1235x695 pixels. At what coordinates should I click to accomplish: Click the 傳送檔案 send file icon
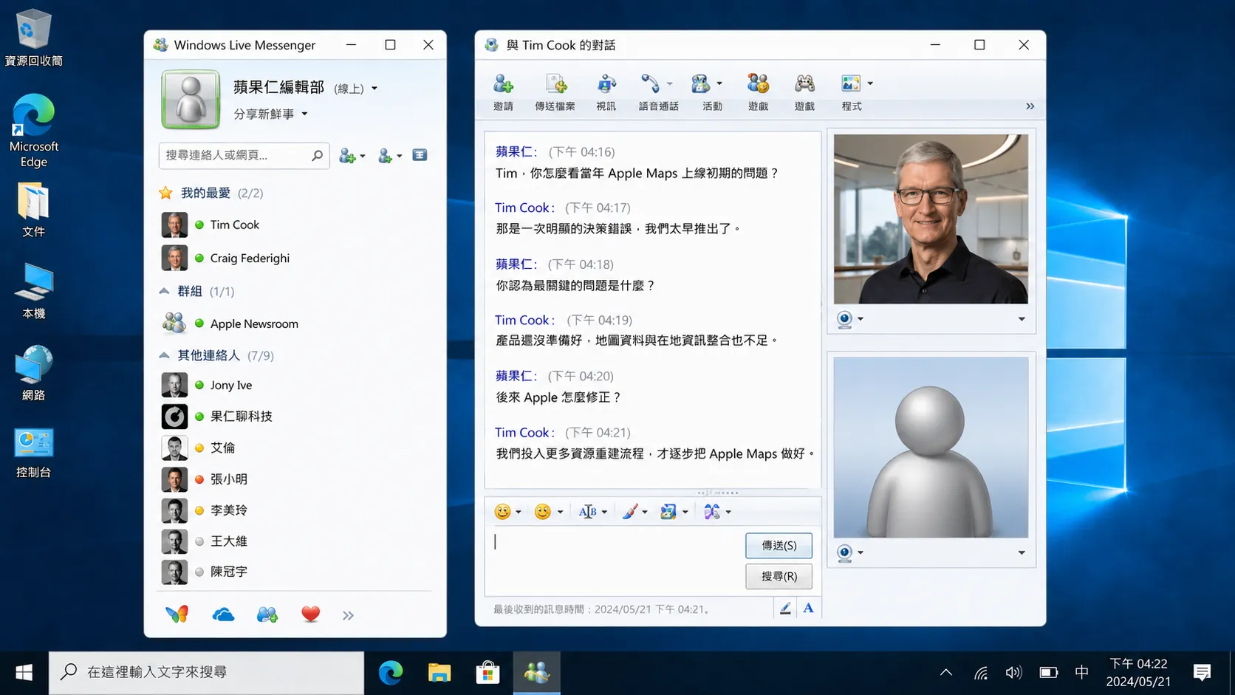point(555,84)
